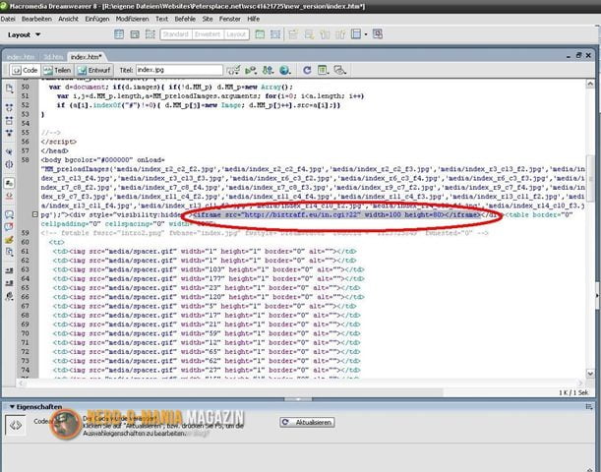The height and width of the screenshot is (472, 601).
Task: Click the Remove Comment icon
Action: [9, 227]
